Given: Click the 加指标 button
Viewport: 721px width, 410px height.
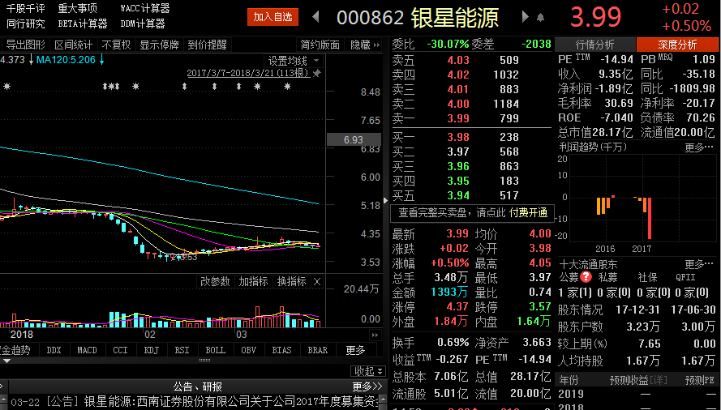Looking at the screenshot, I should 253,282.
